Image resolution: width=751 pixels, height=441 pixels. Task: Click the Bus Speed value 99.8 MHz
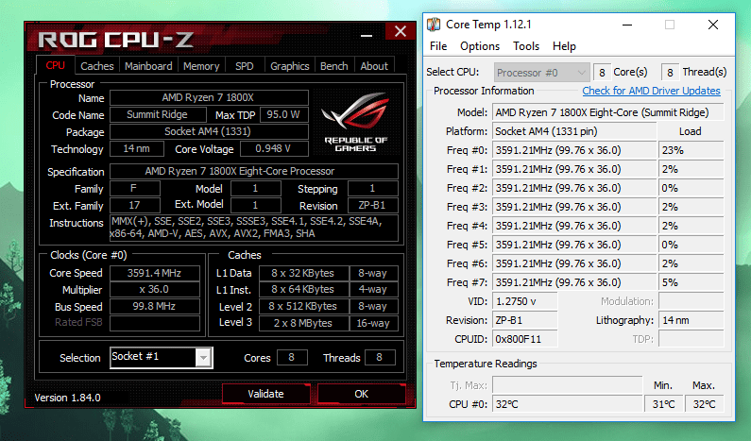tap(155, 307)
